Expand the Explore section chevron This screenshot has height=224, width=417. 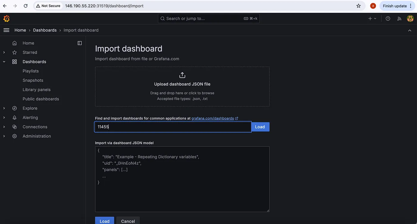(x=4, y=108)
